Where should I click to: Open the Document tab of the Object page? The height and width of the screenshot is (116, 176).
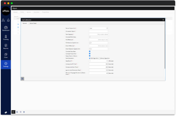(x=36, y=12)
